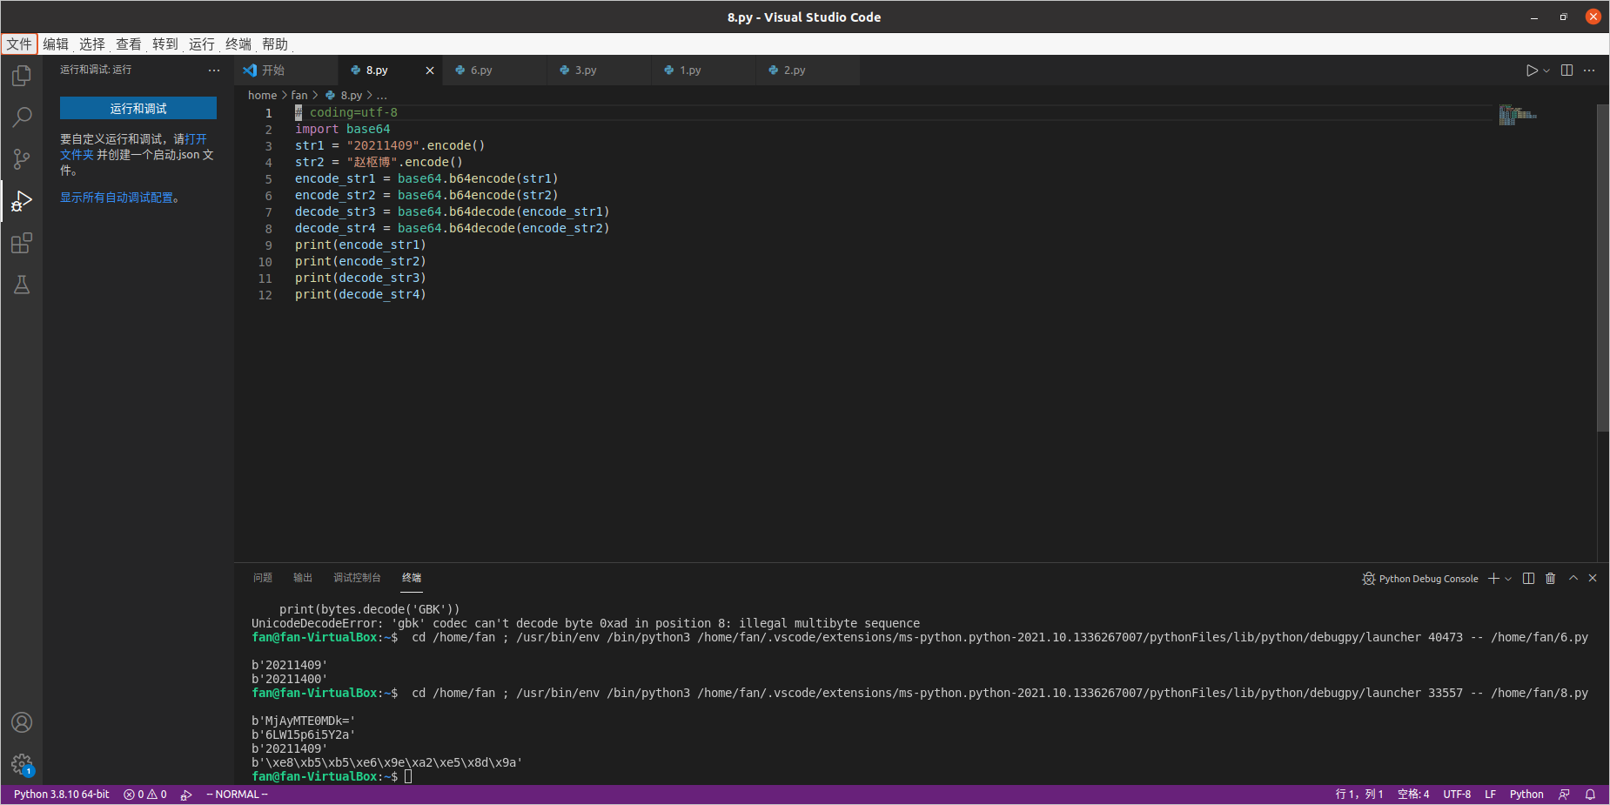Screen dimensions: 1610x805
Task: Open the Manage gear menu
Action: 22,764
